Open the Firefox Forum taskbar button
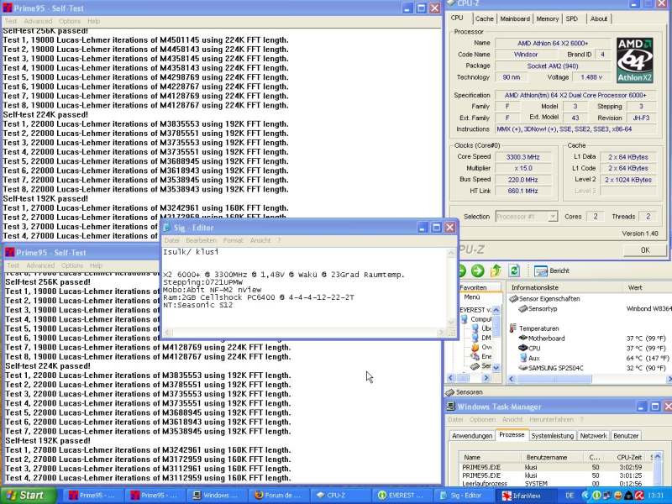672x504 pixels. [277, 496]
